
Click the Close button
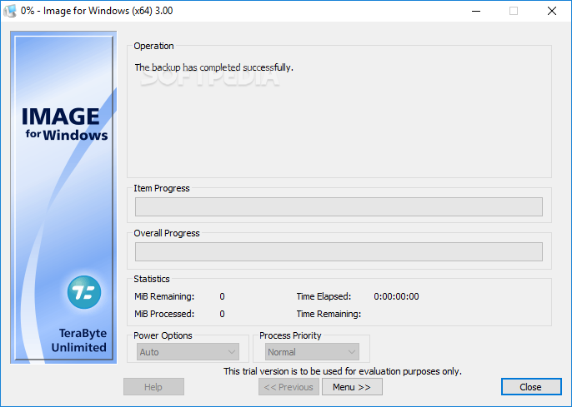pyautogui.click(x=531, y=387)
